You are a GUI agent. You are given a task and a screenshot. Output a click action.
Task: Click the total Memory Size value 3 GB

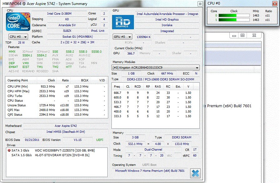pos(135,137)
